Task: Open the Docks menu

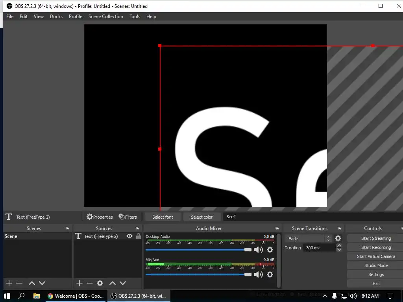Action: [56, 17]
